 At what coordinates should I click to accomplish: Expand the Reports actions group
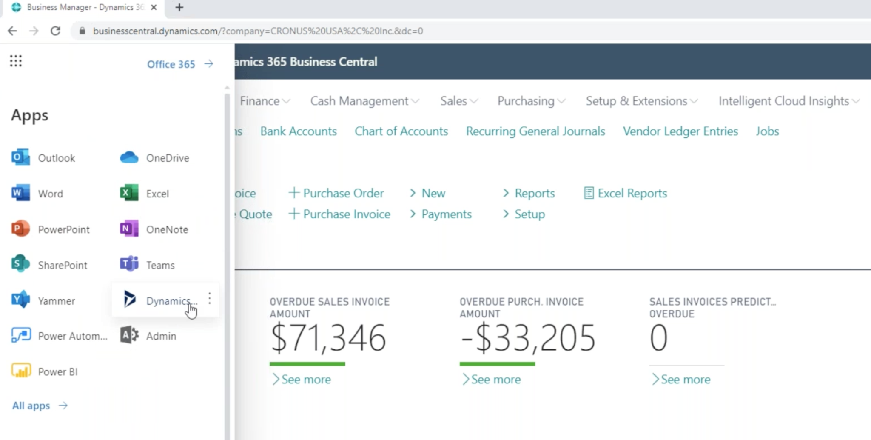click(x=529, y=193)
